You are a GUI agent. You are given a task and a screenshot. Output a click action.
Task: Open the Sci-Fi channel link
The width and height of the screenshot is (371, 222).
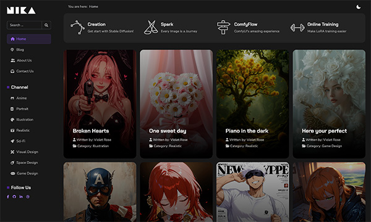21,141
